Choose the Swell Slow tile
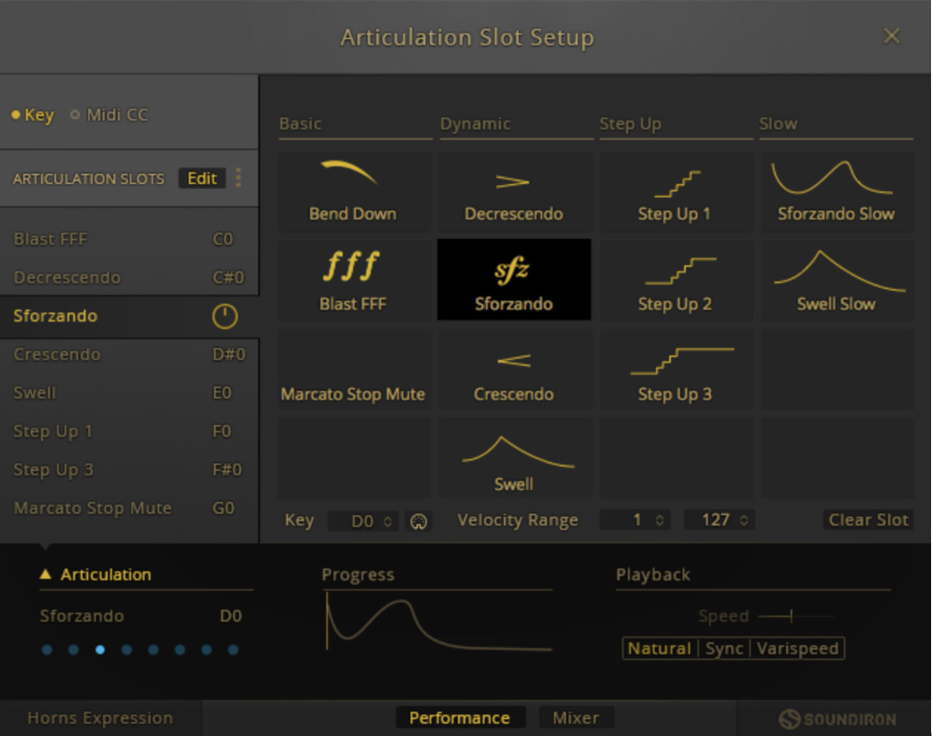 [x=837, y=281]
